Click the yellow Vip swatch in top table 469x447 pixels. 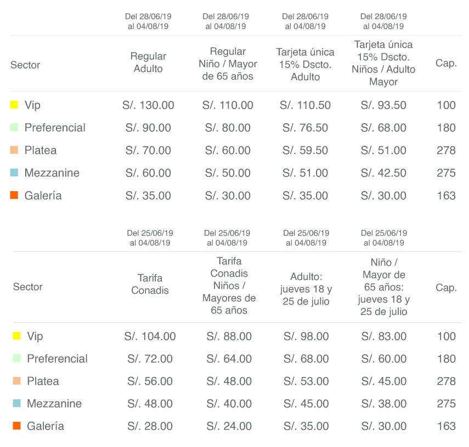(14, 105)
